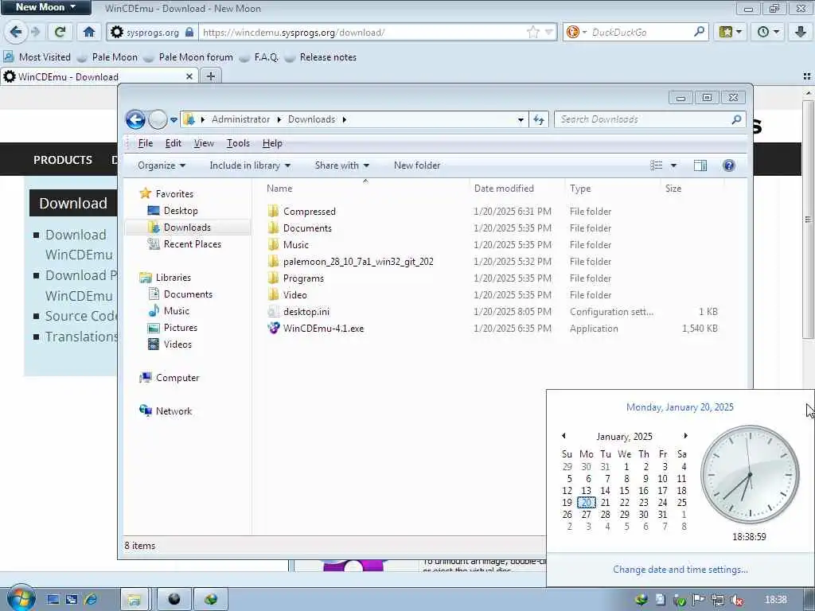Refresh the Downloads folder address bar
The width and height of the screenshot is (815, 611).
539,119
